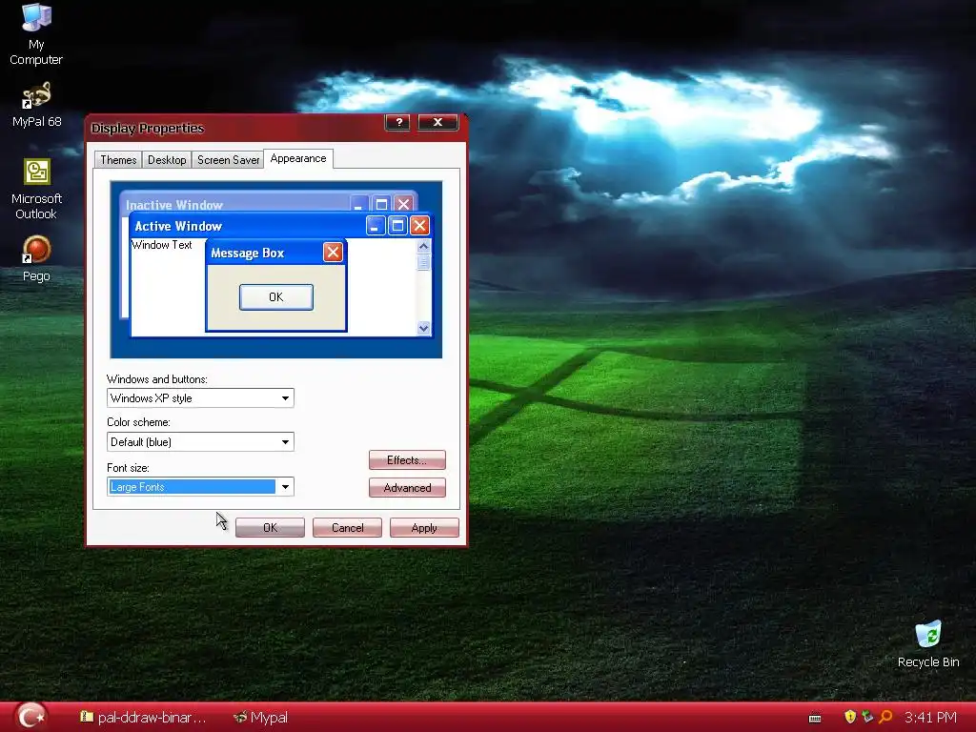Switch to the Desktop tab

[167, 160]
